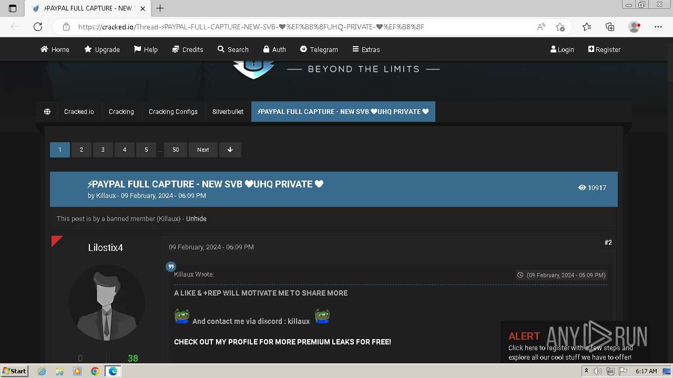Open the Auth page
This screenshot has width=673, height=378.
pyautogui.click(x=274, y=49)
